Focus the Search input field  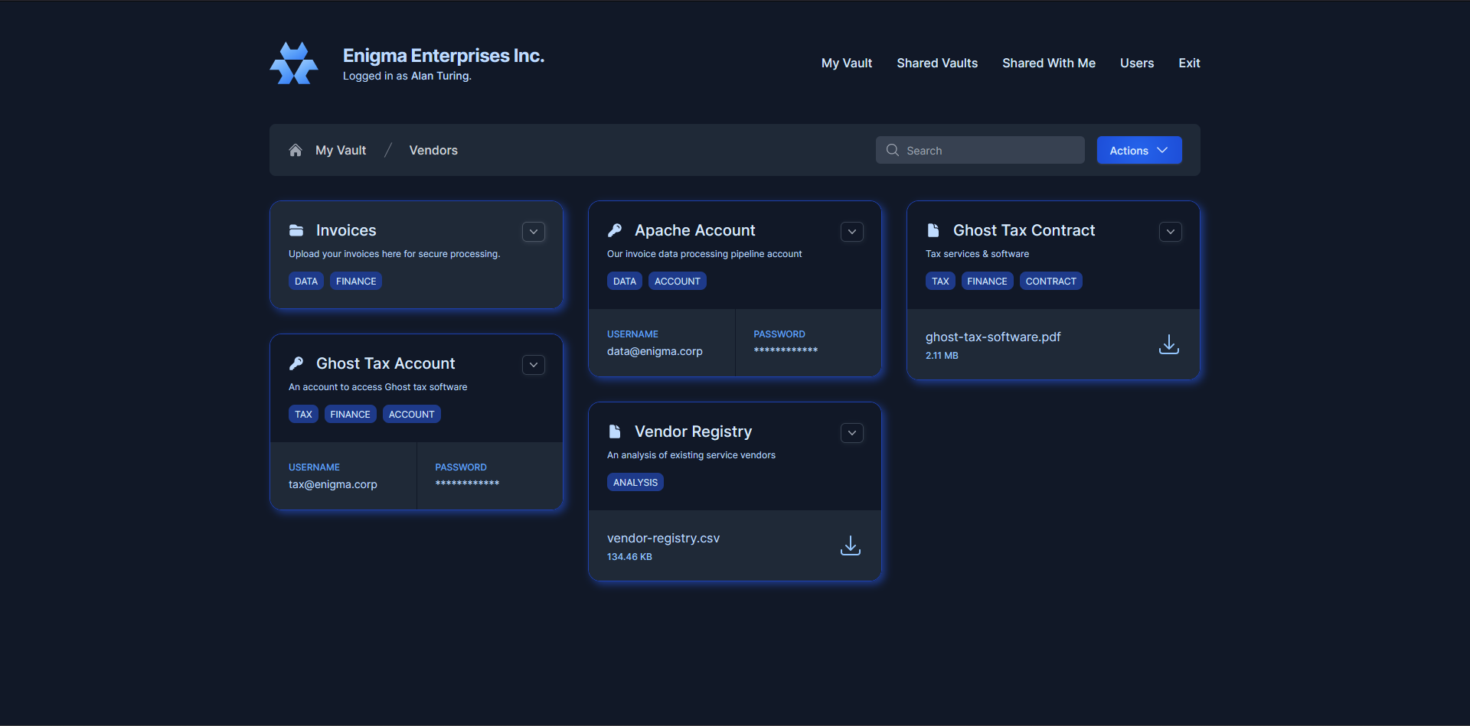coord(980,150)
